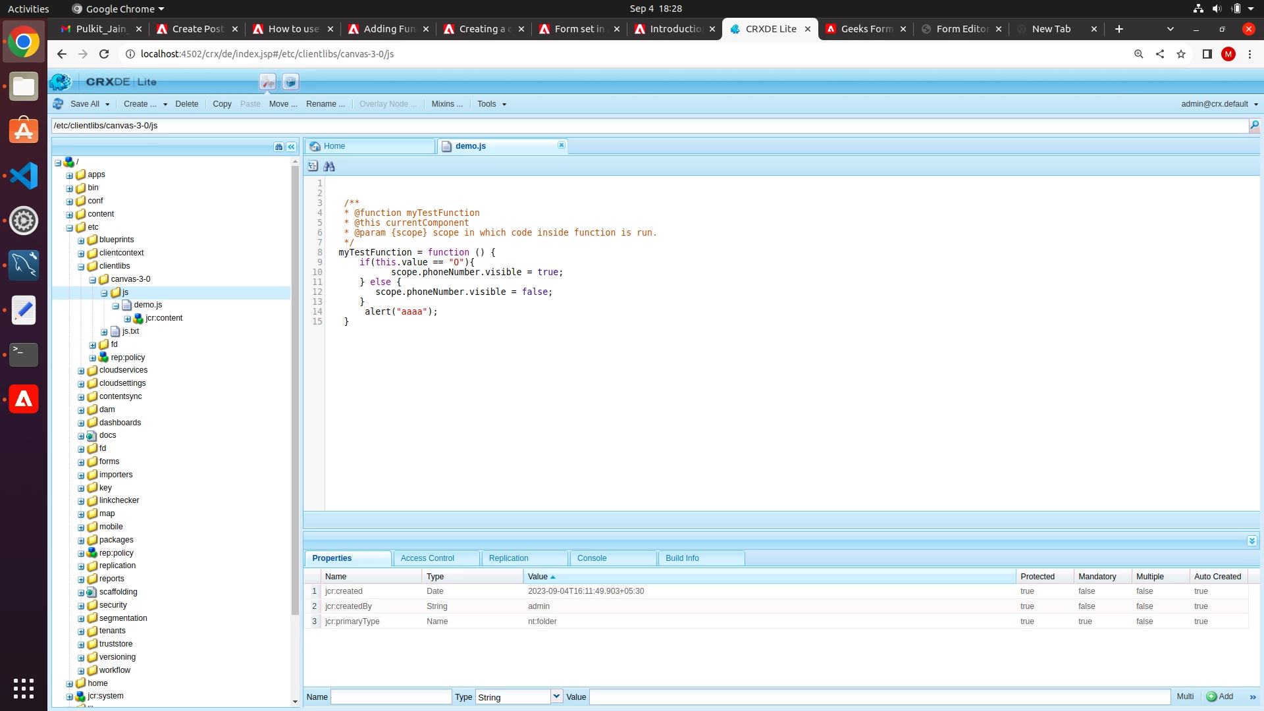Screen dimensions: 1264x711
Task: Expand the js.txt tree node
Action: [104, 332]
